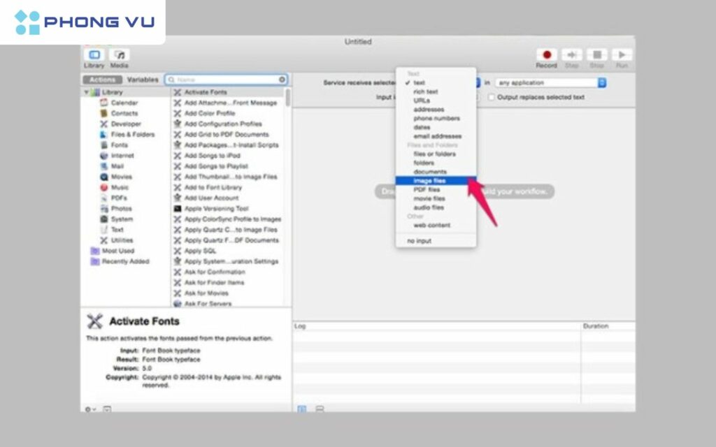Screen dimensions: 716x447
Task: Click the red Record button
Action: tap(546, 54)
